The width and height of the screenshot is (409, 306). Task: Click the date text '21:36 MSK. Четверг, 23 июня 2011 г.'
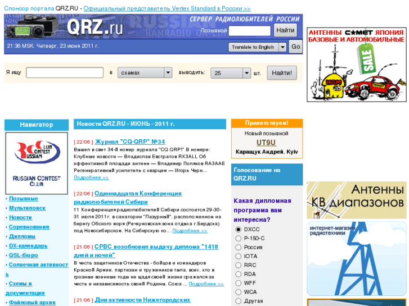point(53,46)
